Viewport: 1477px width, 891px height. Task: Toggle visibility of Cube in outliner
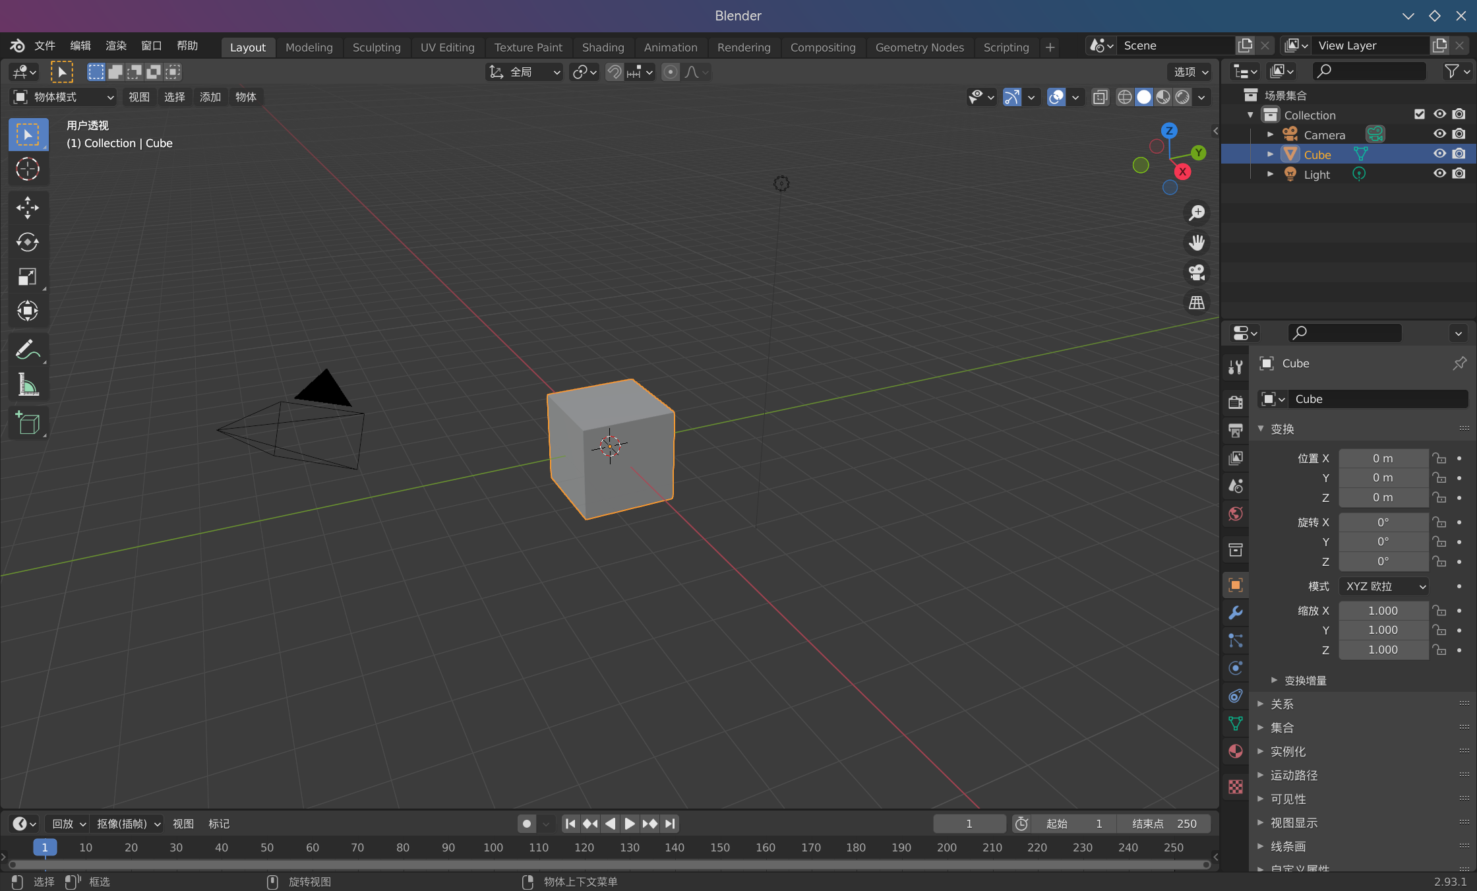click(x=1439, y=153)
